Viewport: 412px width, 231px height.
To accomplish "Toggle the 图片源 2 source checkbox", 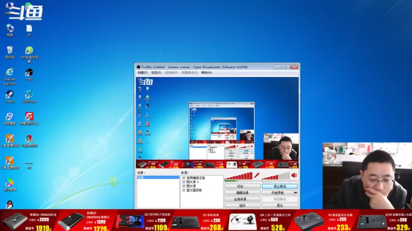I will point(184,182).
